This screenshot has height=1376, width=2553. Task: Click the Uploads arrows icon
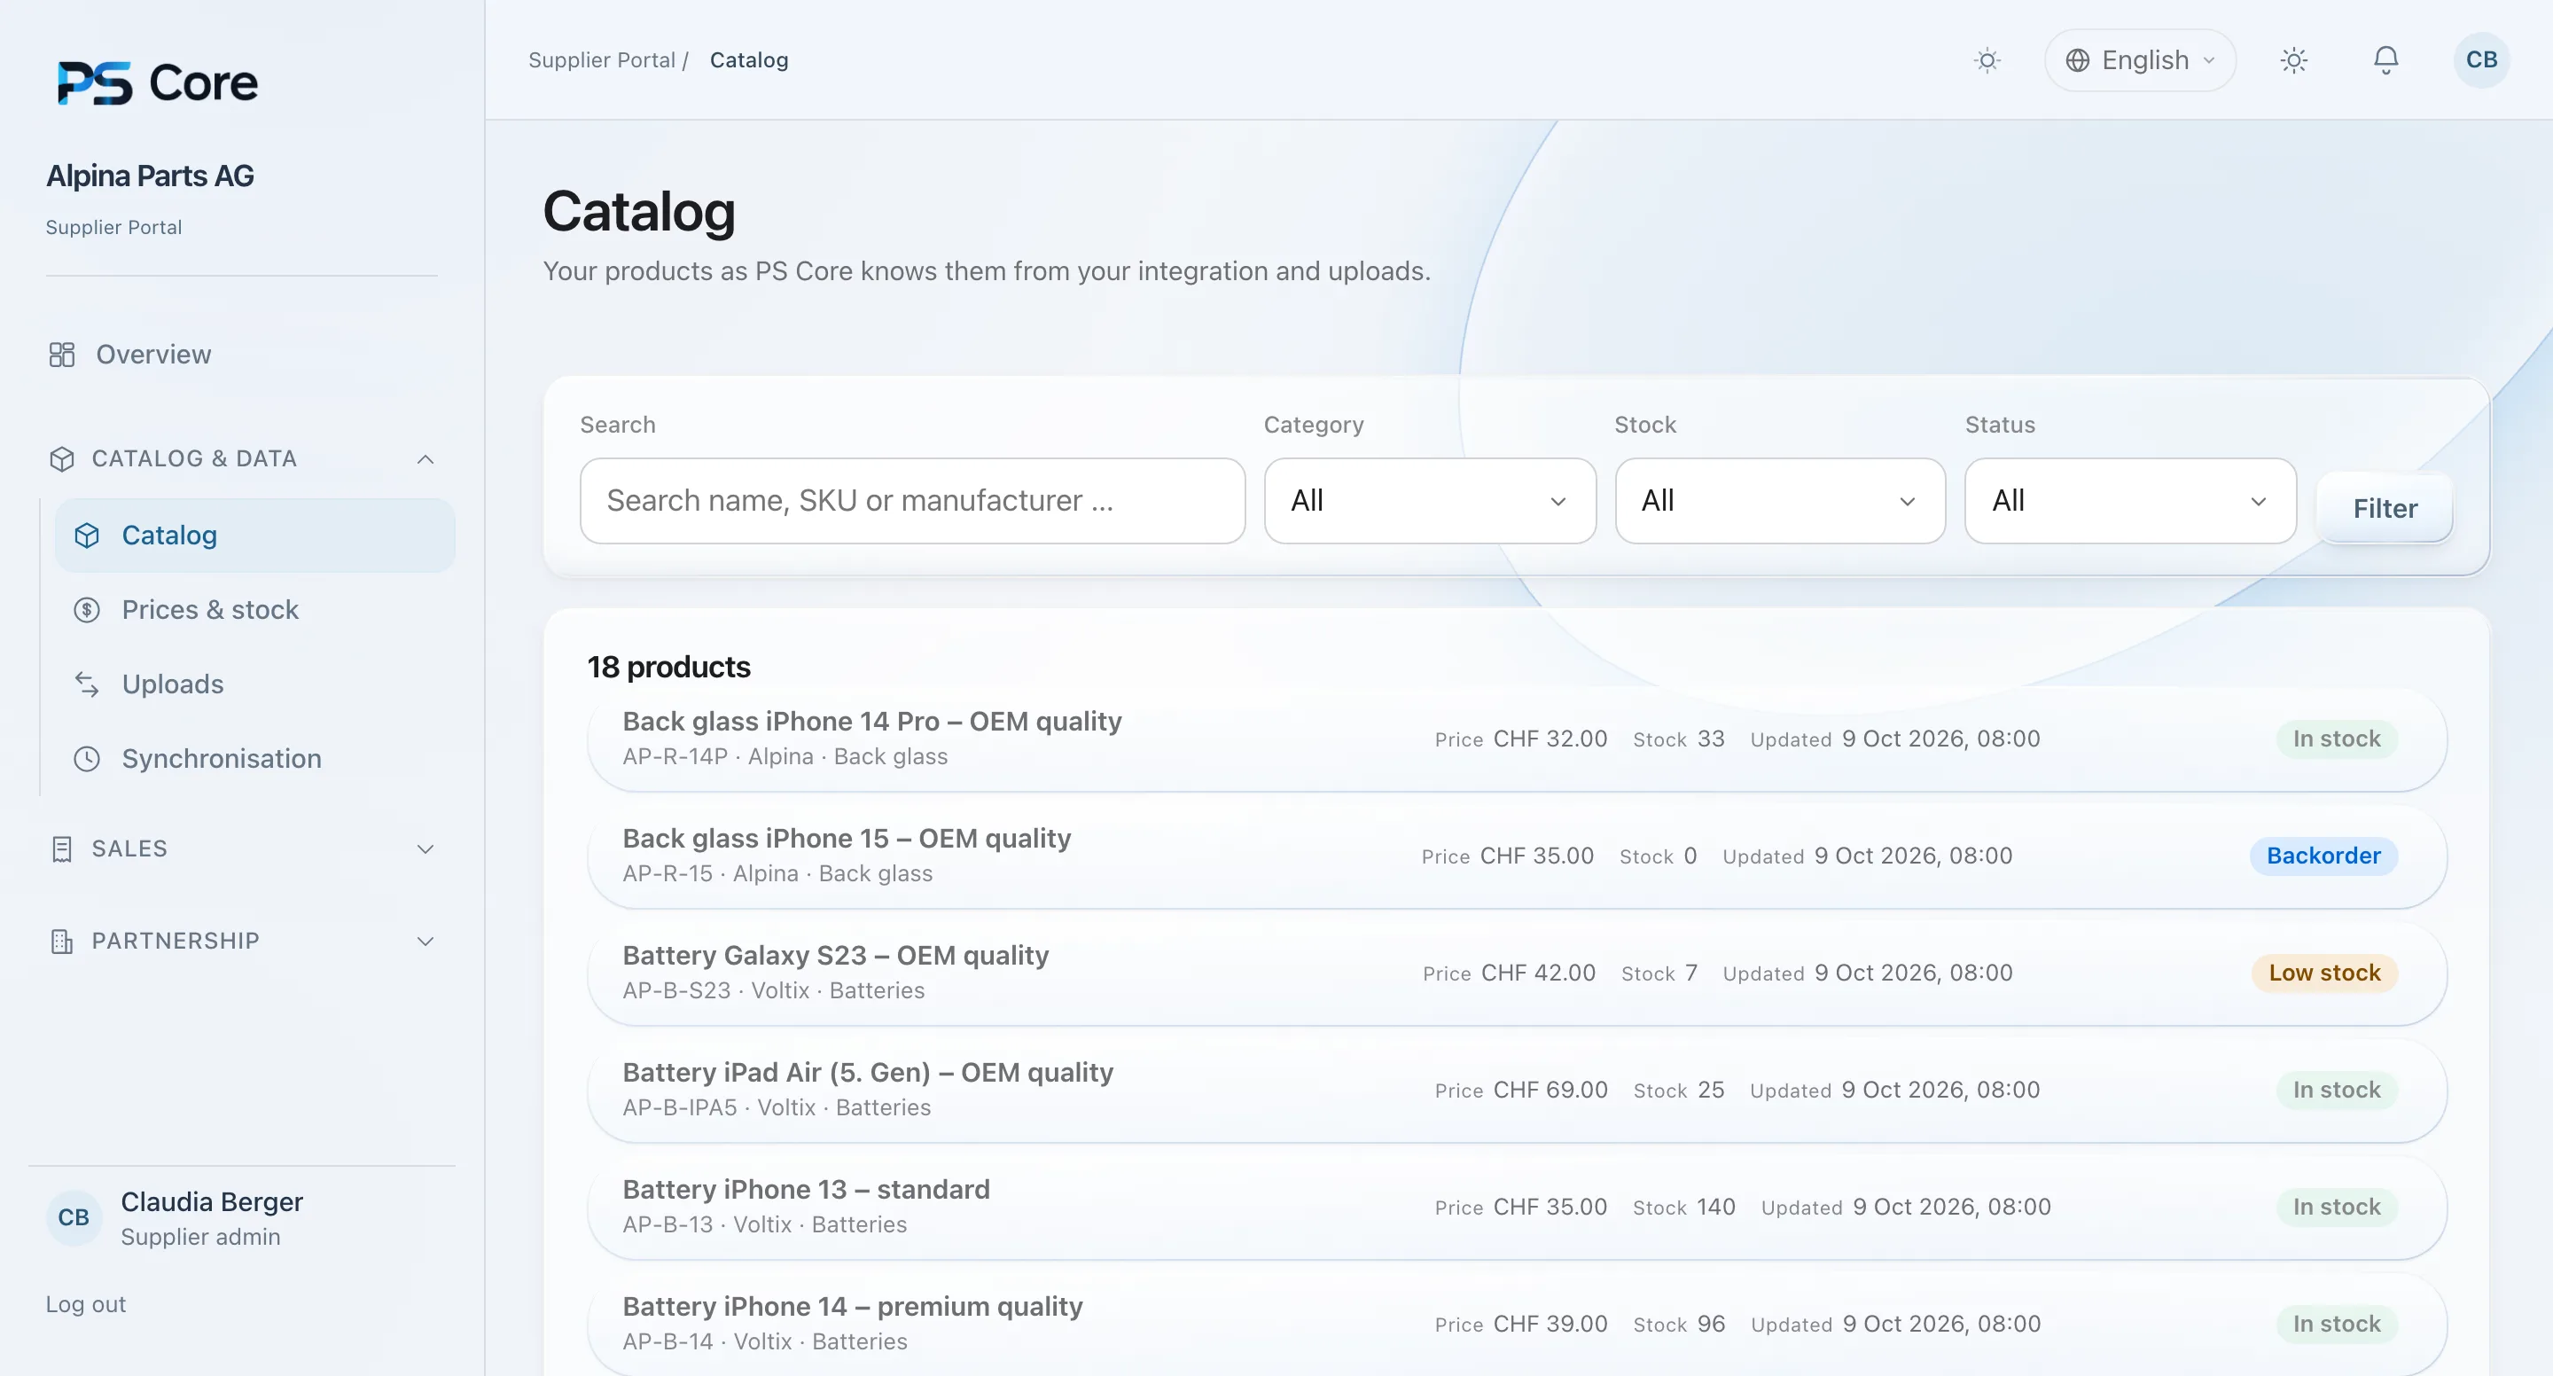coord(87,684)
